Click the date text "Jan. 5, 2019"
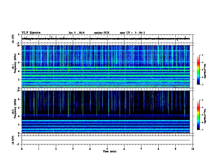The width and height of the screenshot is (217, 167). point(76,33)
